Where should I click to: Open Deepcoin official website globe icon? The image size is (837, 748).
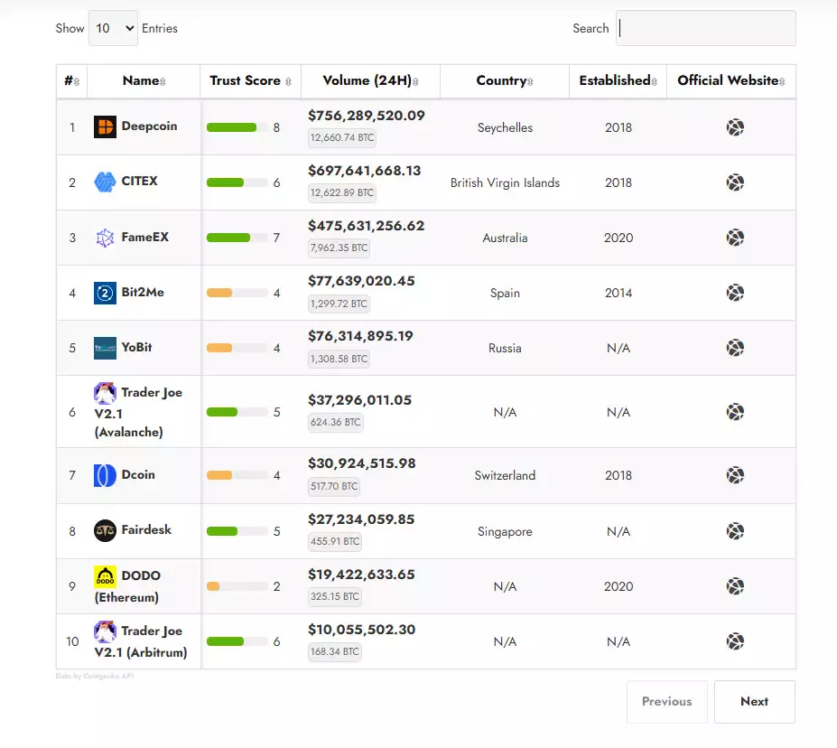tap(735, 127)
